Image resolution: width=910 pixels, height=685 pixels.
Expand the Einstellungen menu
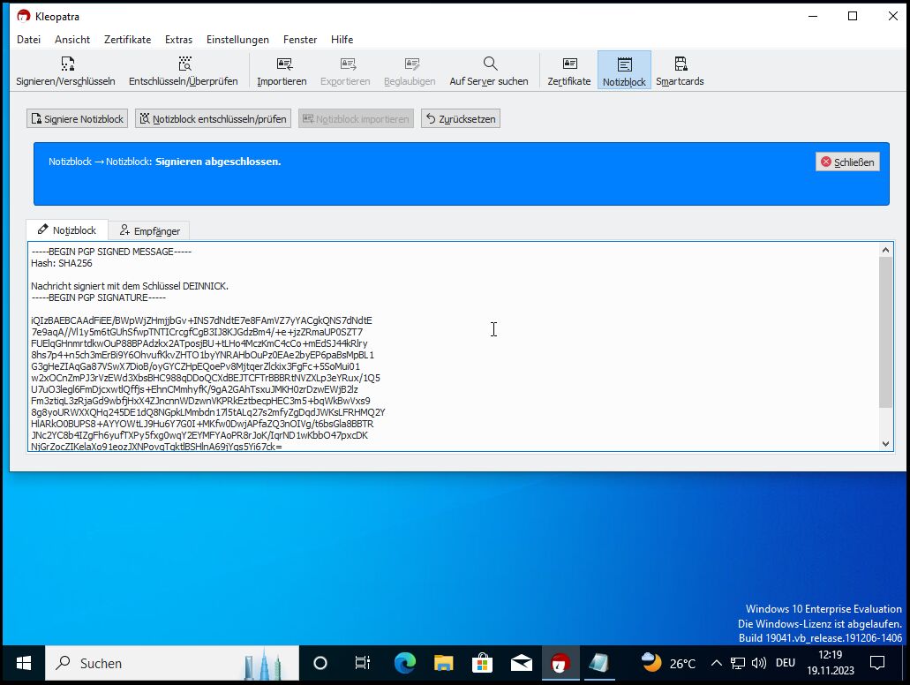tap(237, 40)
